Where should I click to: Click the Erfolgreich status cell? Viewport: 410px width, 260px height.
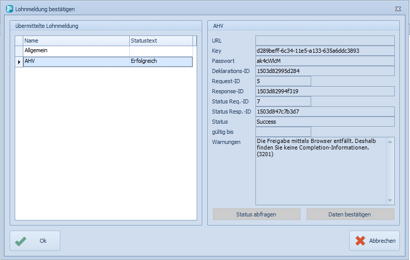pyautogui.click(x=160, y=61)
